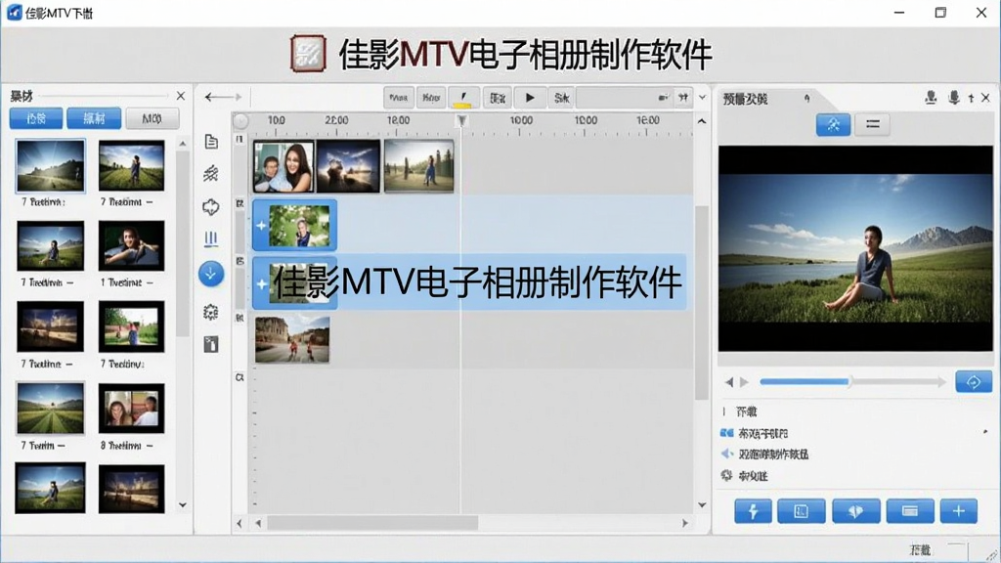
Task: Select the street-scene clip in the fourth track
Action: [292, 339]
